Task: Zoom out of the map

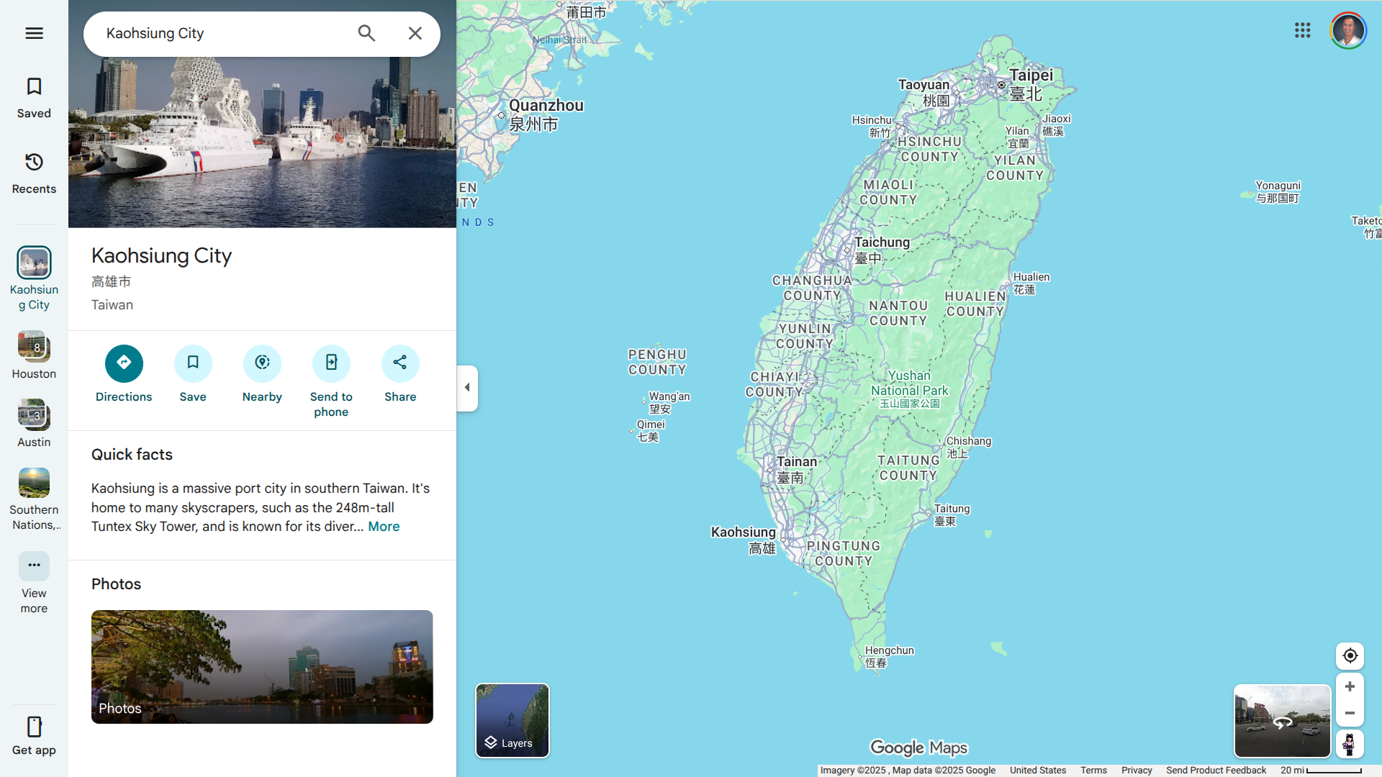Action: (1350, 714)
